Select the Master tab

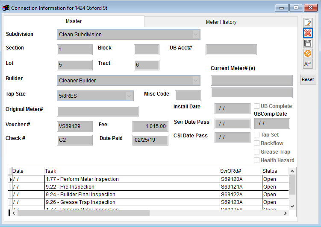point(74,21)
